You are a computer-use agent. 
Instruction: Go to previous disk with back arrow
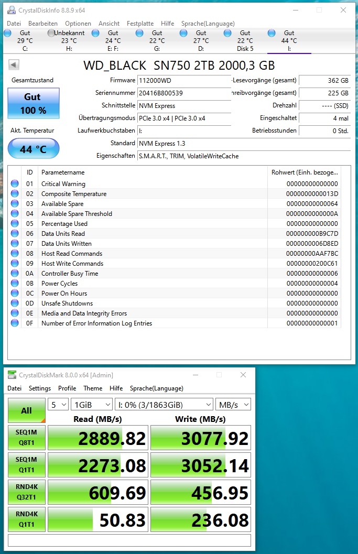[14, 64]
